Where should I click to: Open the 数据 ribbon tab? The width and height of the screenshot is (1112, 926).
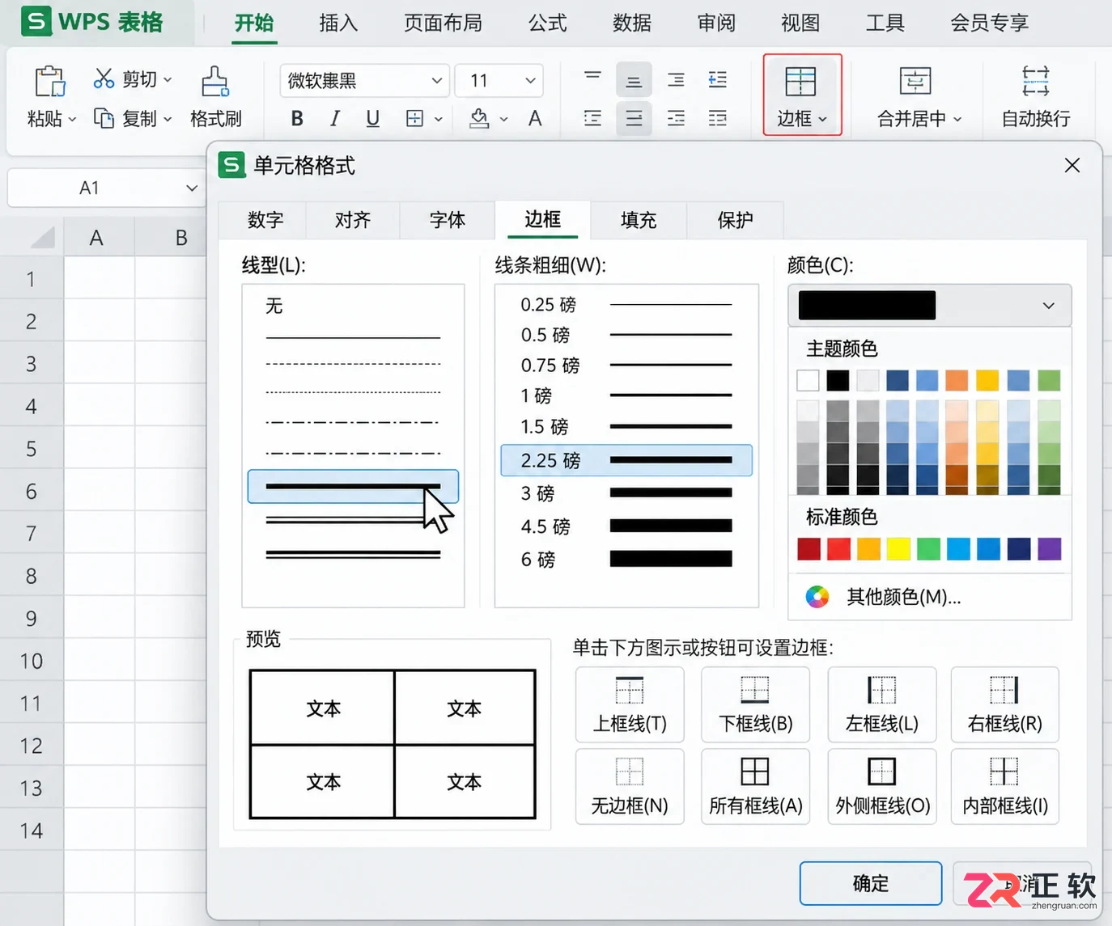tap(632, 23)
